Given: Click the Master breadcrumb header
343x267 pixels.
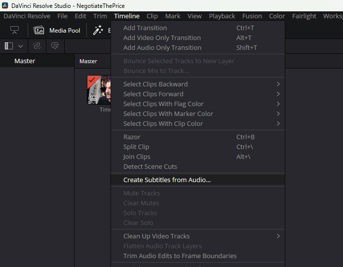Looking at the screenshot, I should [88, 61].
